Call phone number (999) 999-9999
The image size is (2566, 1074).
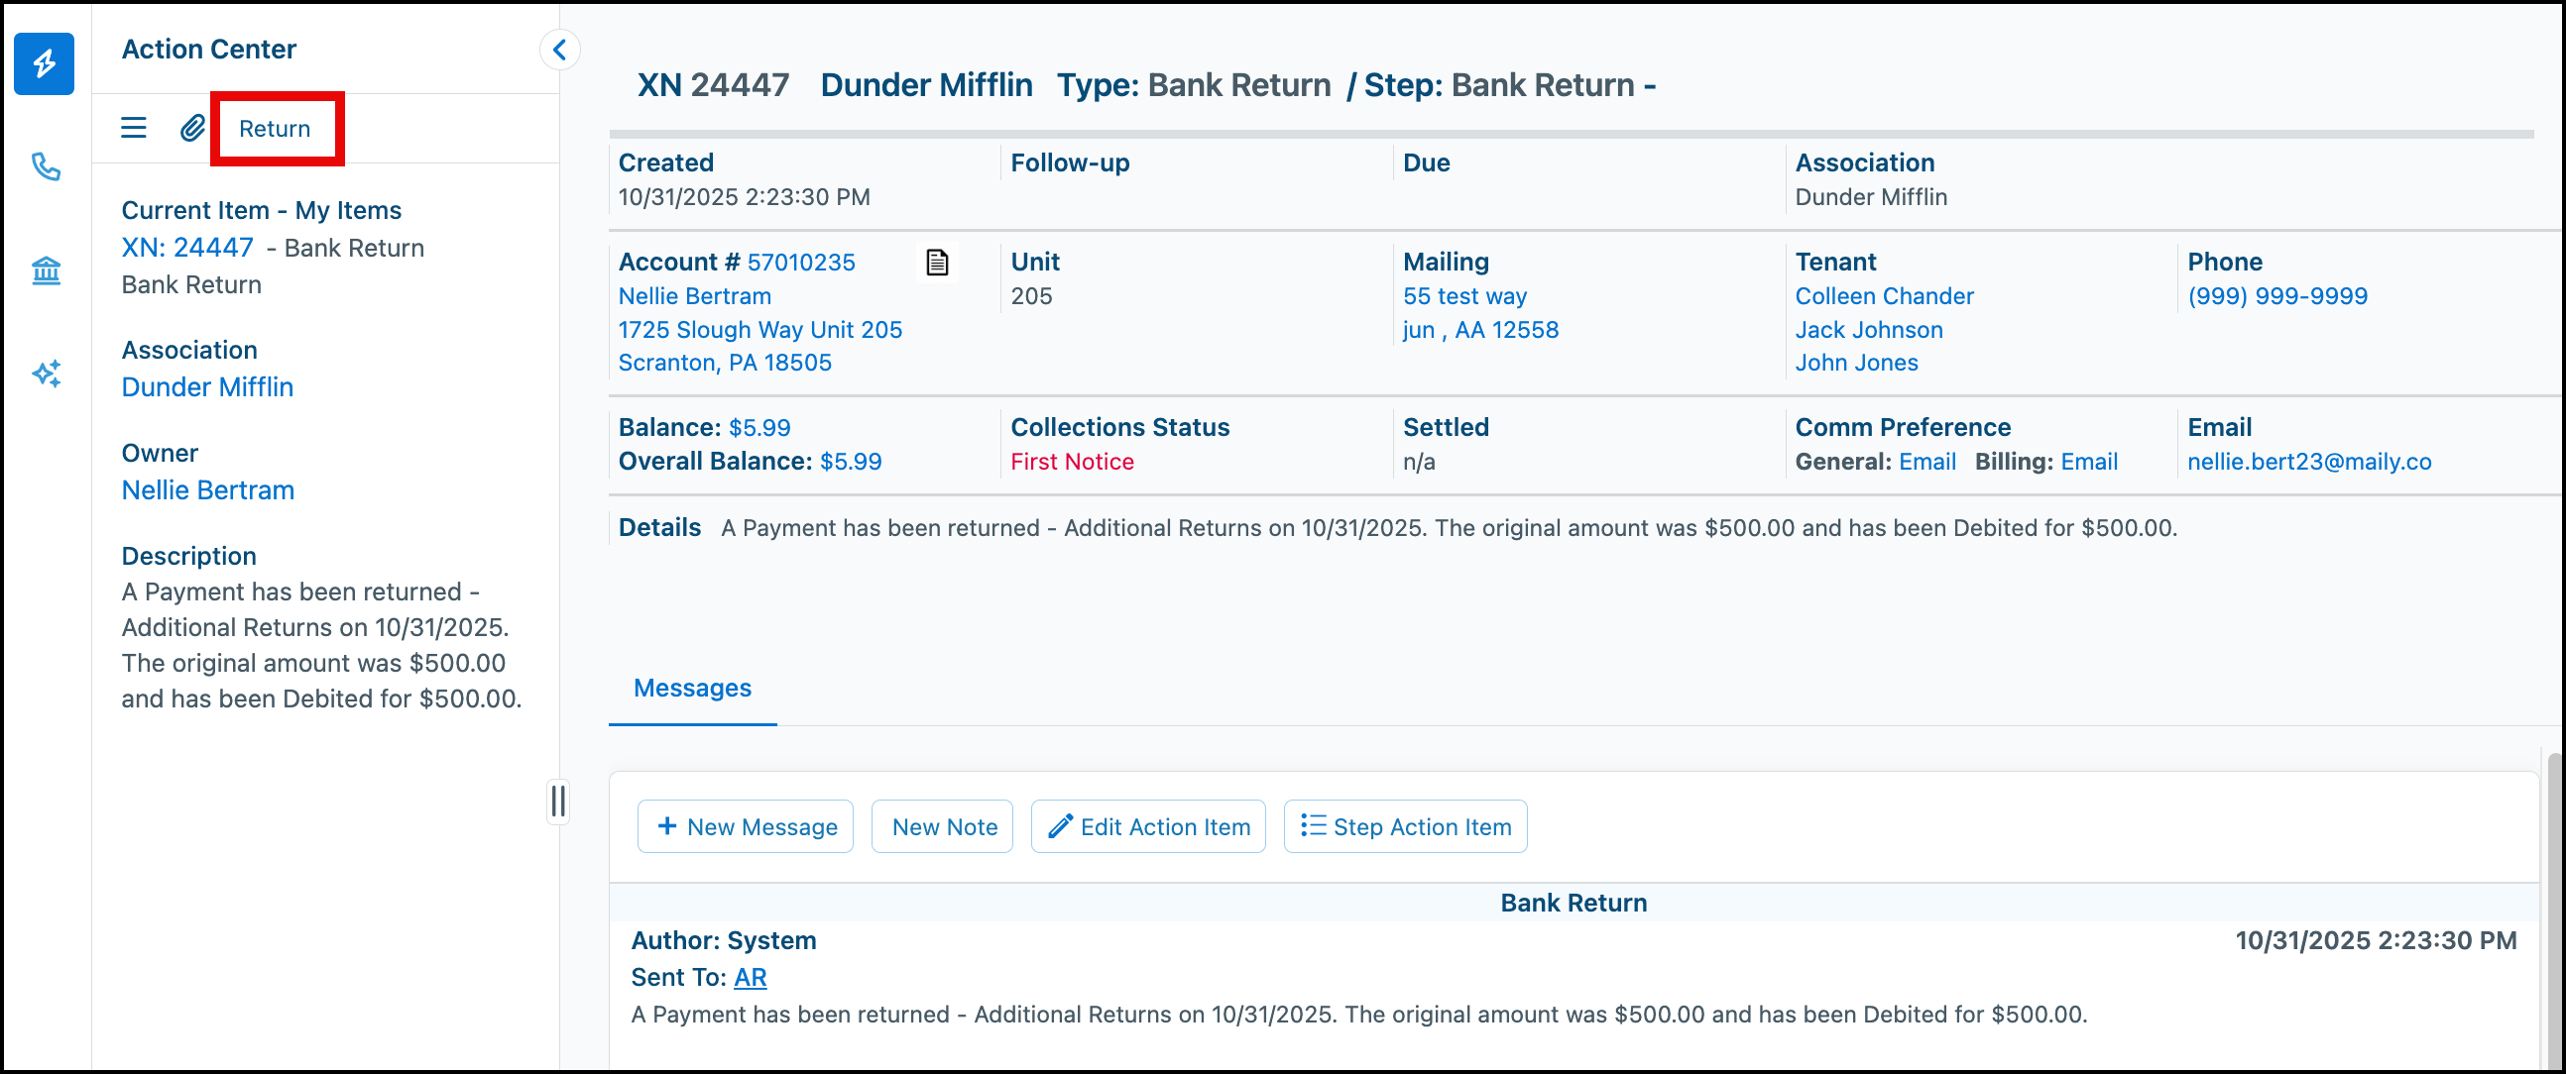[x=2277, y=296]
